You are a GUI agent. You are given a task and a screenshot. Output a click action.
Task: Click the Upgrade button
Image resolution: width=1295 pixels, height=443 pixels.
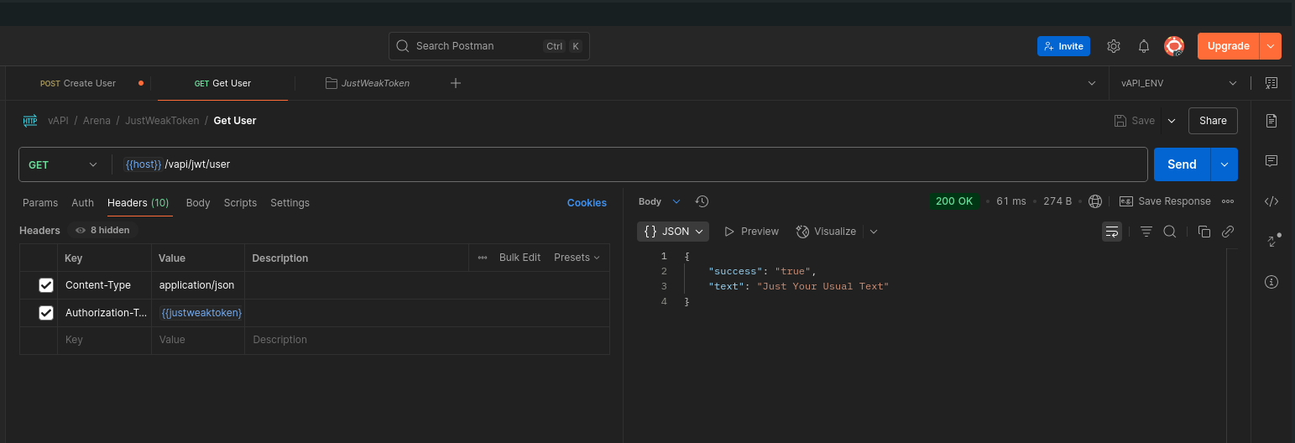(1229, 46)
